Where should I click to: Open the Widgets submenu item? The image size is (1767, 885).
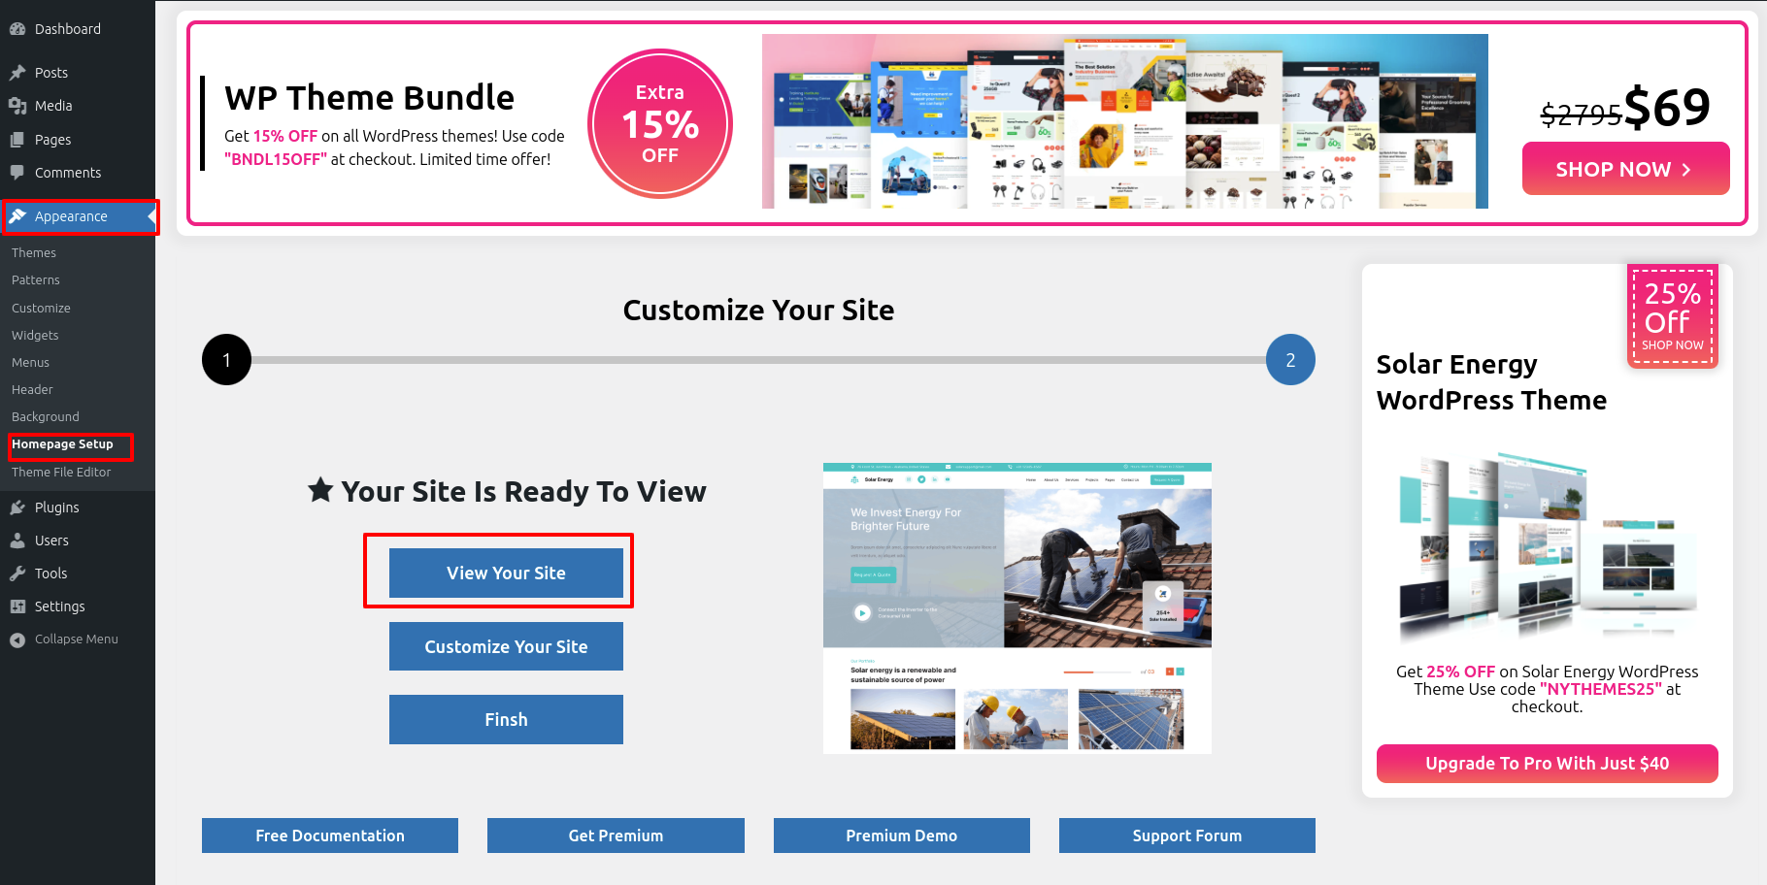[35, 336]
